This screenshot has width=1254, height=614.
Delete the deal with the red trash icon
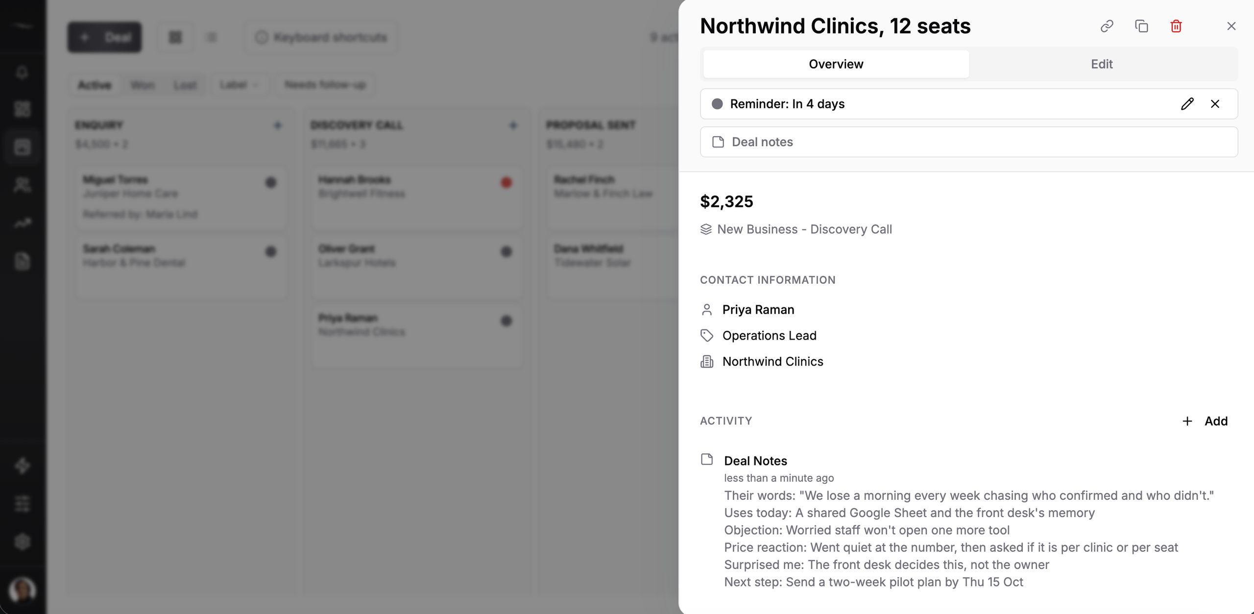point(1176,26)
